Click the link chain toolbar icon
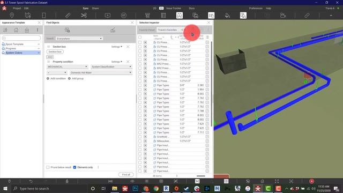Viewport: 343px width, 193px height. [x=307, y=16]
